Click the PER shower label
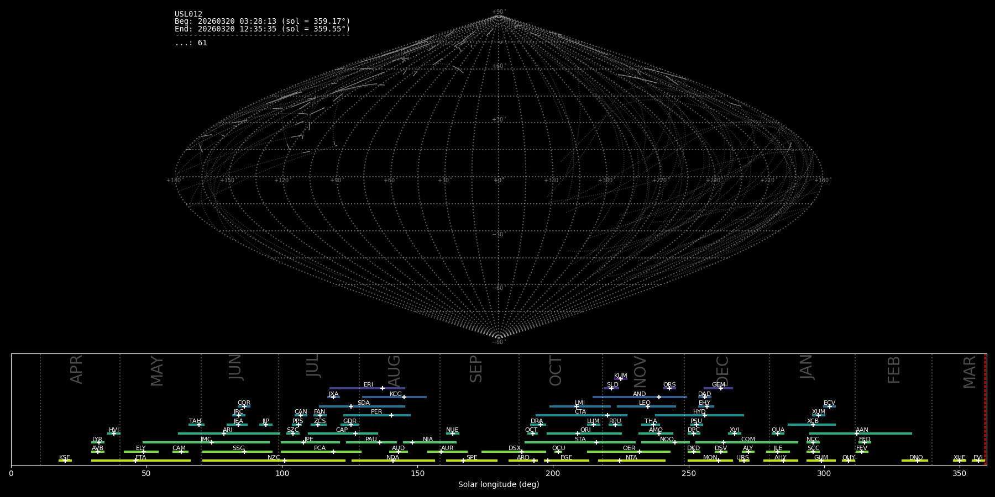Screen dimensions: 995x497 pyautogui.click(x=376, y=412)
